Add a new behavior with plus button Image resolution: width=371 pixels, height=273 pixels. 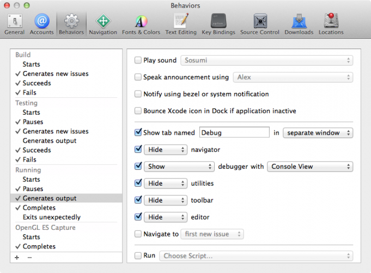coord(17,257)
